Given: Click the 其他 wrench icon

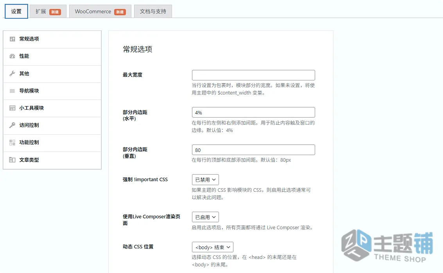Looking at the screenshot, I should 12,74.
